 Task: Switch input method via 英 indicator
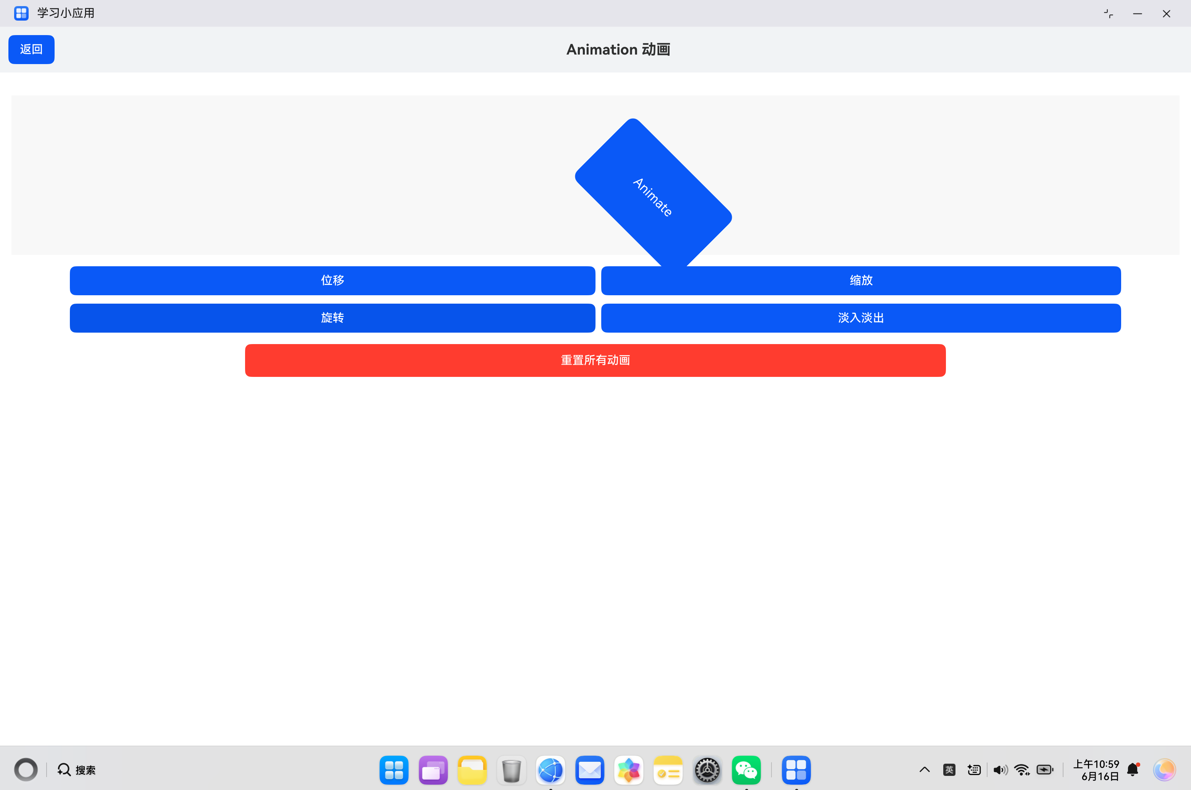click(x=949, y=769)
